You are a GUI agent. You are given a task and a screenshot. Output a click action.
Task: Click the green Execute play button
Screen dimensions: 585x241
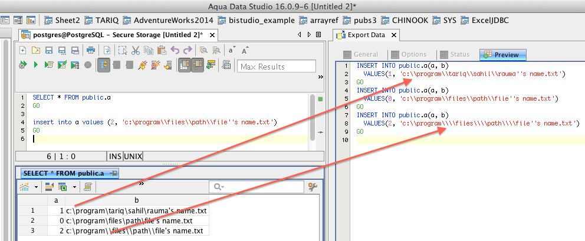click(36, 65)
